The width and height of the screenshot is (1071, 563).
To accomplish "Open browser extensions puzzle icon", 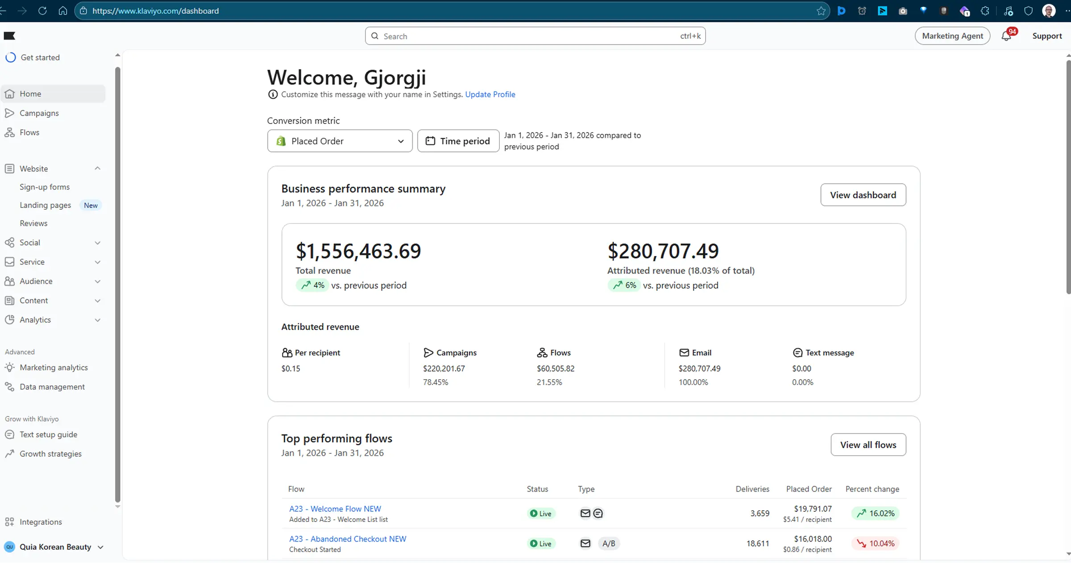I will point(985,11).
